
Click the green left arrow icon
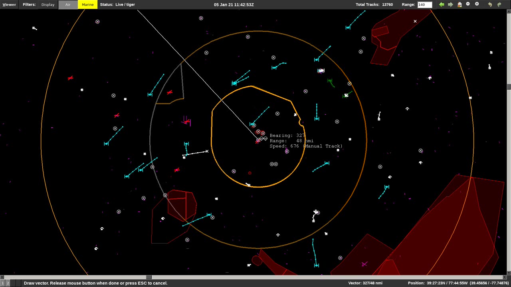coord(442,4)
